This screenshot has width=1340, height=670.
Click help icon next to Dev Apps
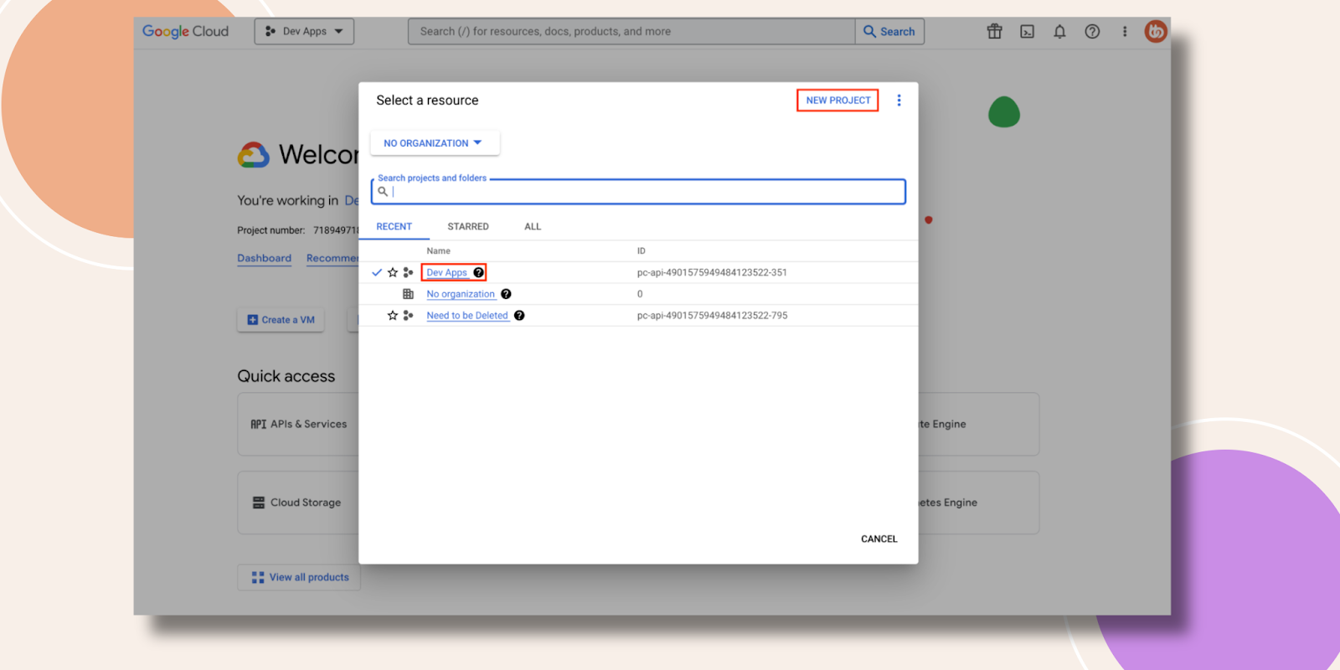coord(478,272)
